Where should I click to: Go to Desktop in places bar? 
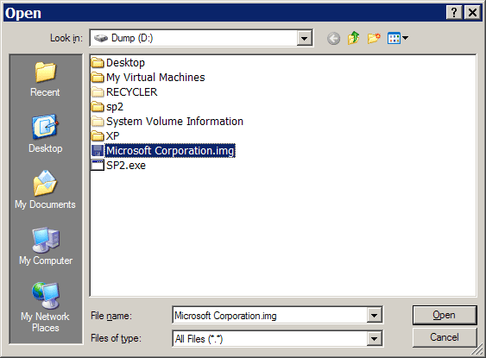(x=45, y=134)
